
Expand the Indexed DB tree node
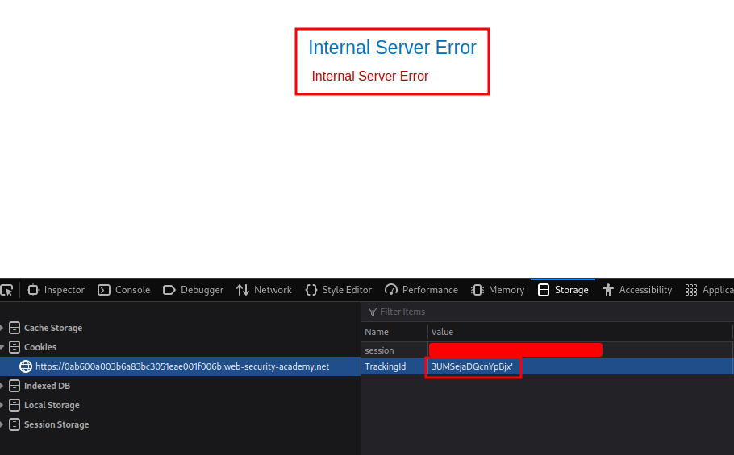tap(2, 386)
